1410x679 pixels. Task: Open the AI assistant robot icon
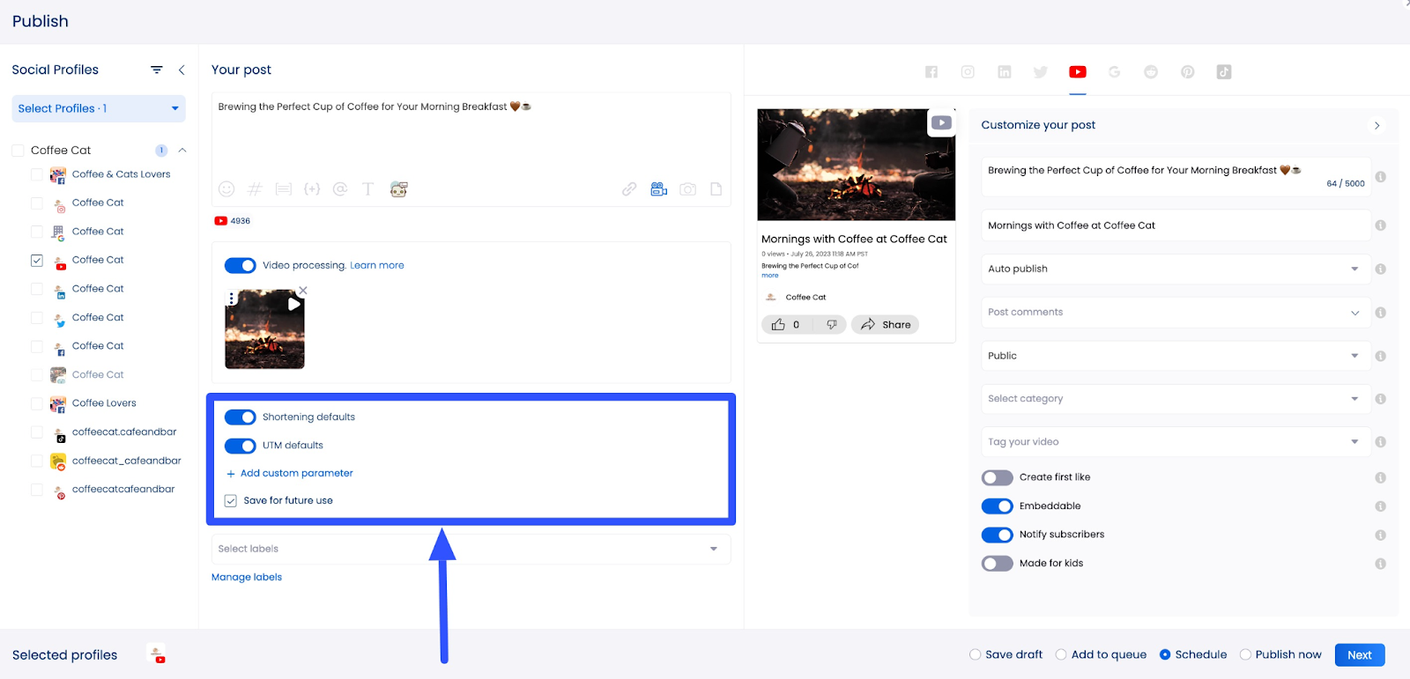[399, 189]
